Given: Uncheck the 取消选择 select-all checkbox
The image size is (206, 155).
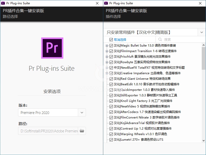Looking at the screenshot, I should 111,40.
